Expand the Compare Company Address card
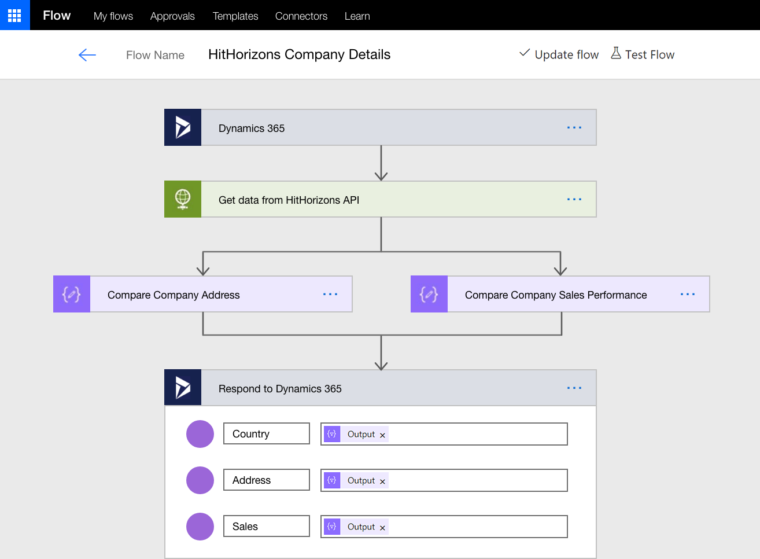 point(203,294)
